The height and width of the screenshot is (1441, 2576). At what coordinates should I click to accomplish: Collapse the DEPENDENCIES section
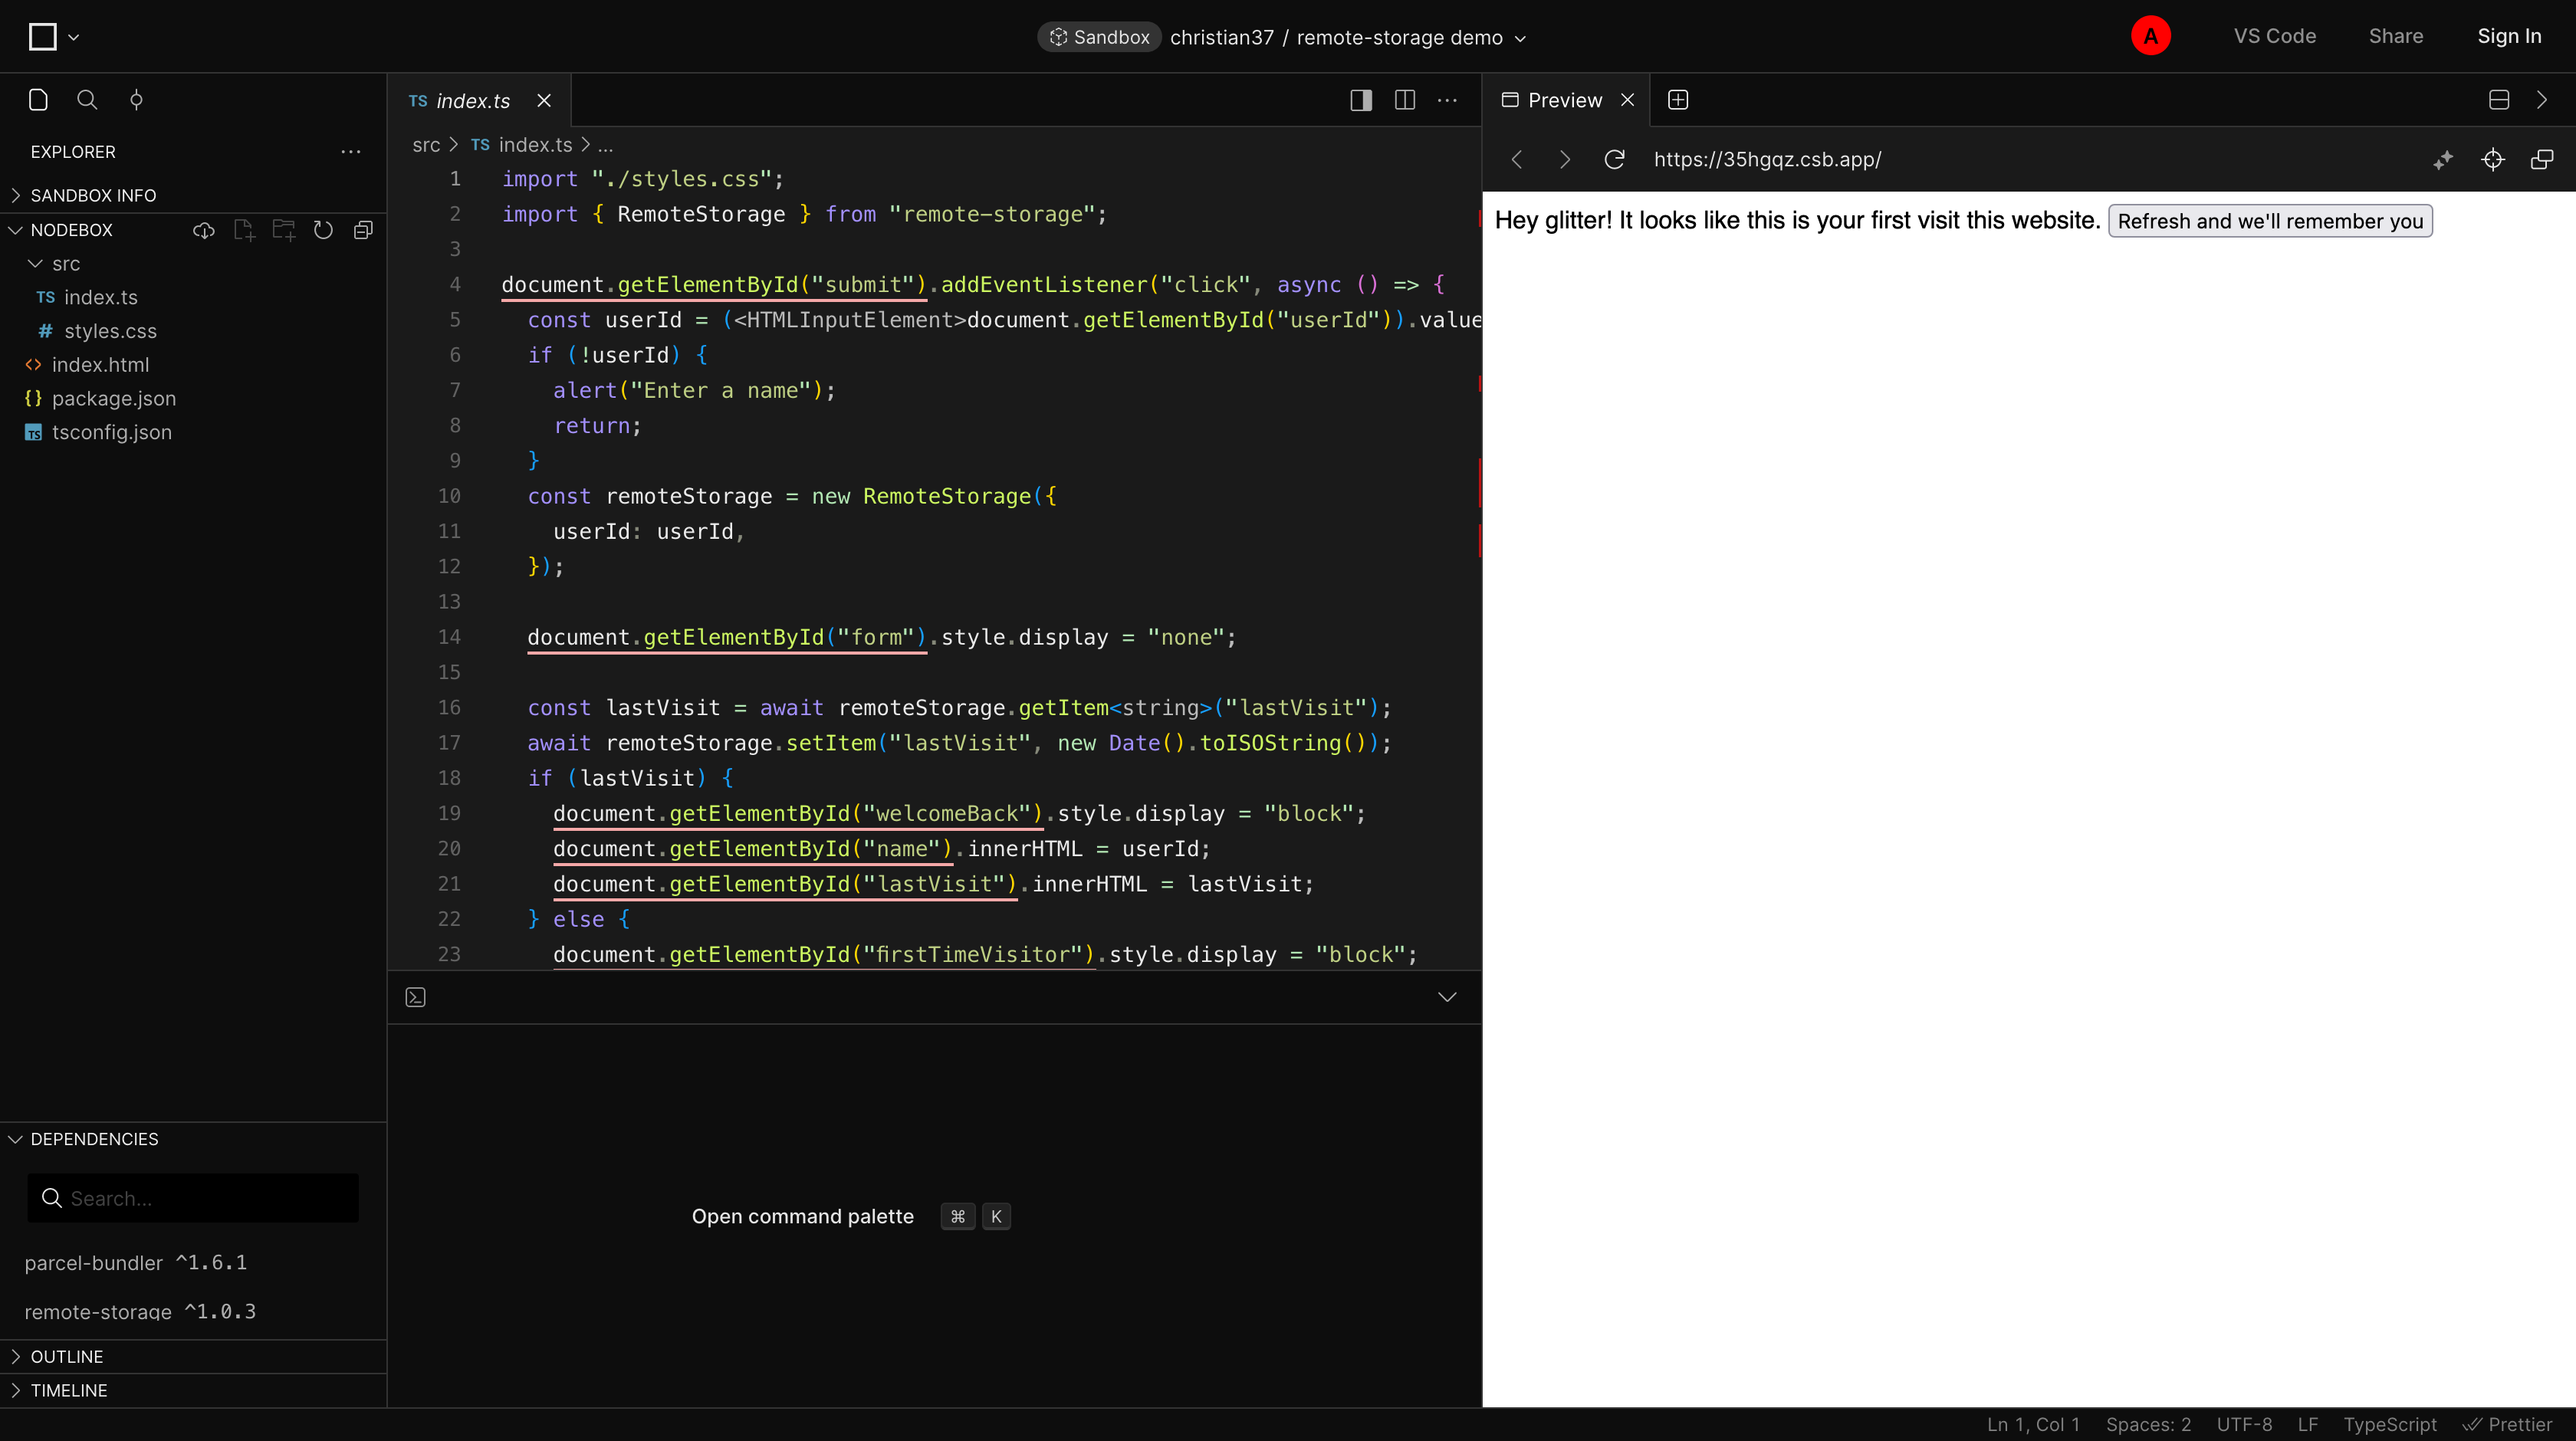tap(94, 1139)
